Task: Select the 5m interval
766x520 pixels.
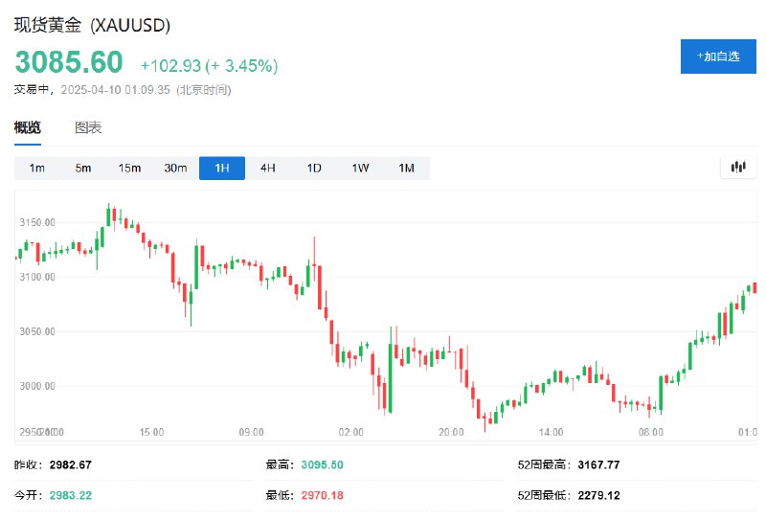Action: [x=83, y=169]
